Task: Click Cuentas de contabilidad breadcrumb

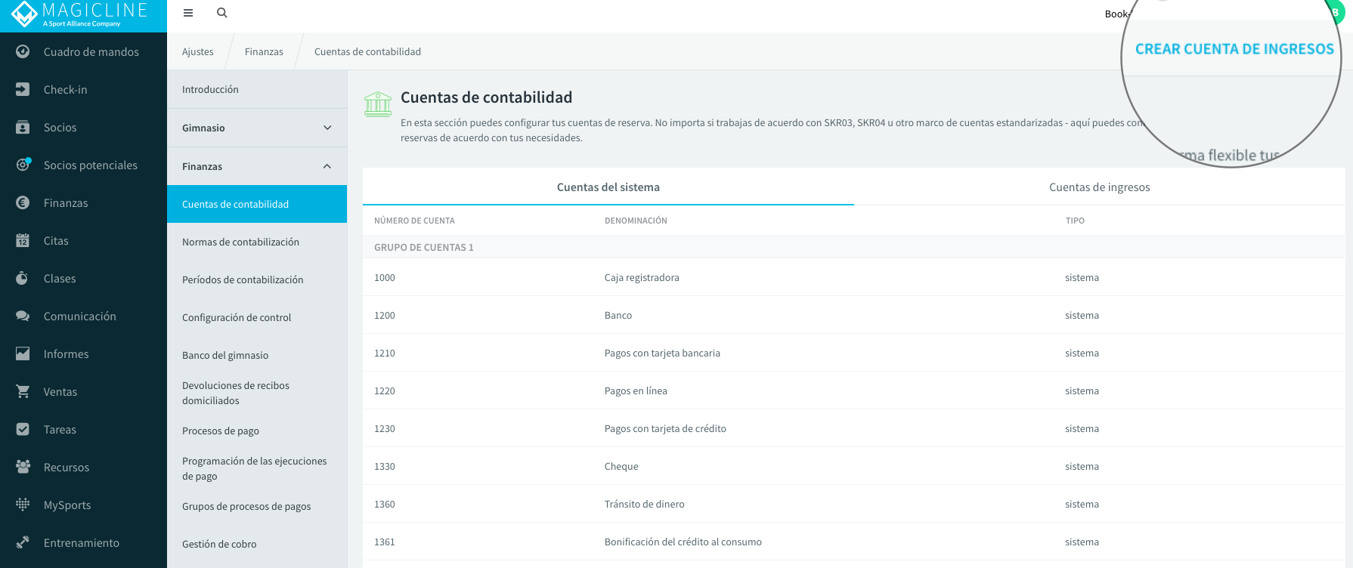Action: [367, 51]
